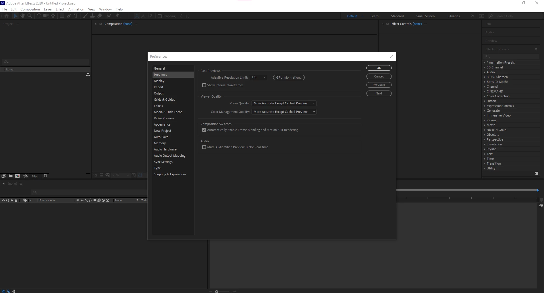Click the label tag column icon in timeline
Image resolution: width=544 pixels, height=293 pixels.
point(25,201)
